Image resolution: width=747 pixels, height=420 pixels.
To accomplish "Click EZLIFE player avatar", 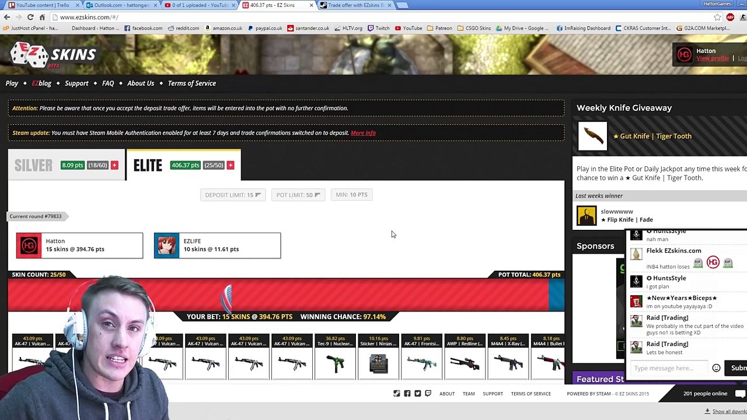I will point(166,246).
